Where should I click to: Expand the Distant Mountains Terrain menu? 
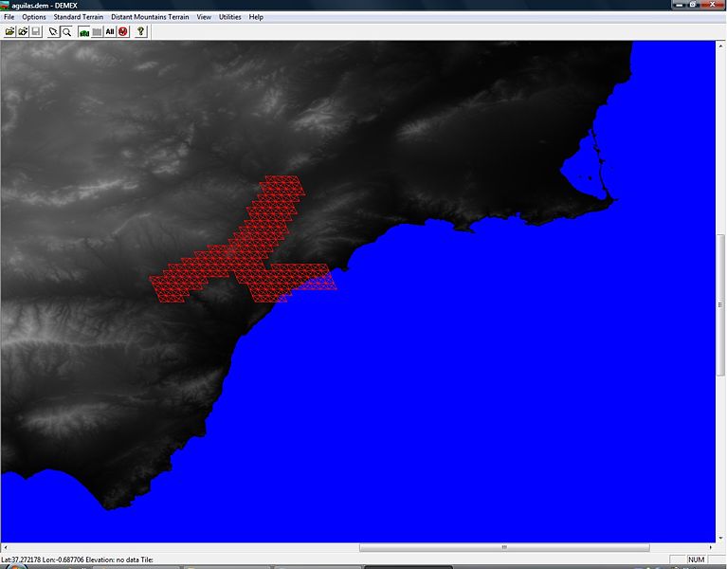150,17
